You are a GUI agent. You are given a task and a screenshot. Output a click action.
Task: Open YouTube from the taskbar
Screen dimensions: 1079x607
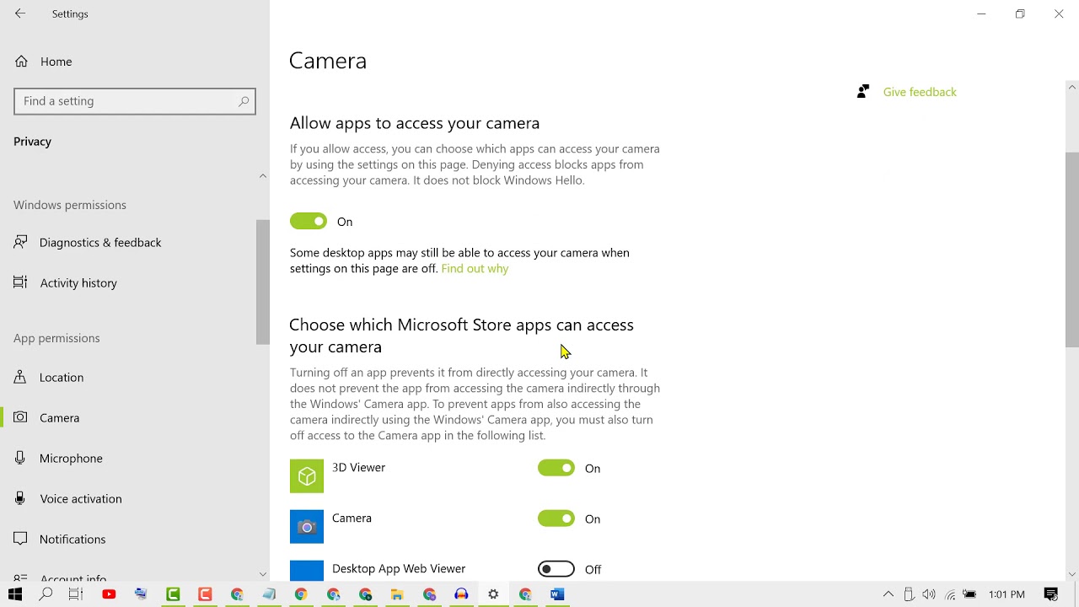point(109,594)
